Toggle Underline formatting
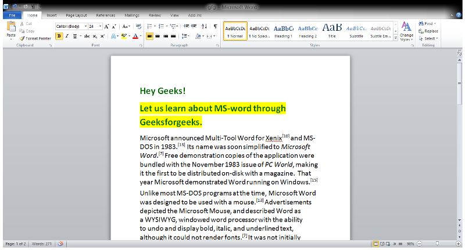This screenshot has height=250, width=465. pos(75,36)
